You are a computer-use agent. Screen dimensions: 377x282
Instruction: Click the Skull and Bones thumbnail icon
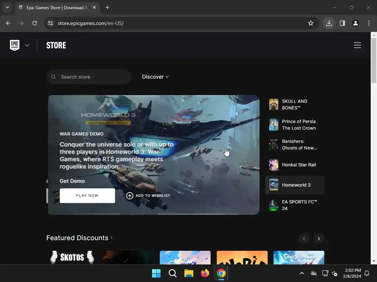point(274,105)
